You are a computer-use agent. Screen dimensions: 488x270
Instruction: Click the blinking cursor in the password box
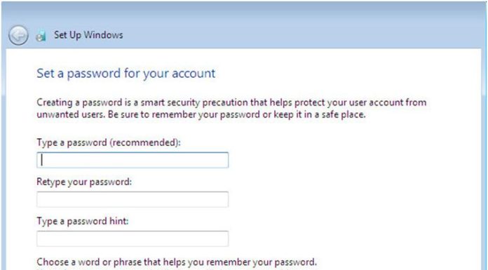42,160
